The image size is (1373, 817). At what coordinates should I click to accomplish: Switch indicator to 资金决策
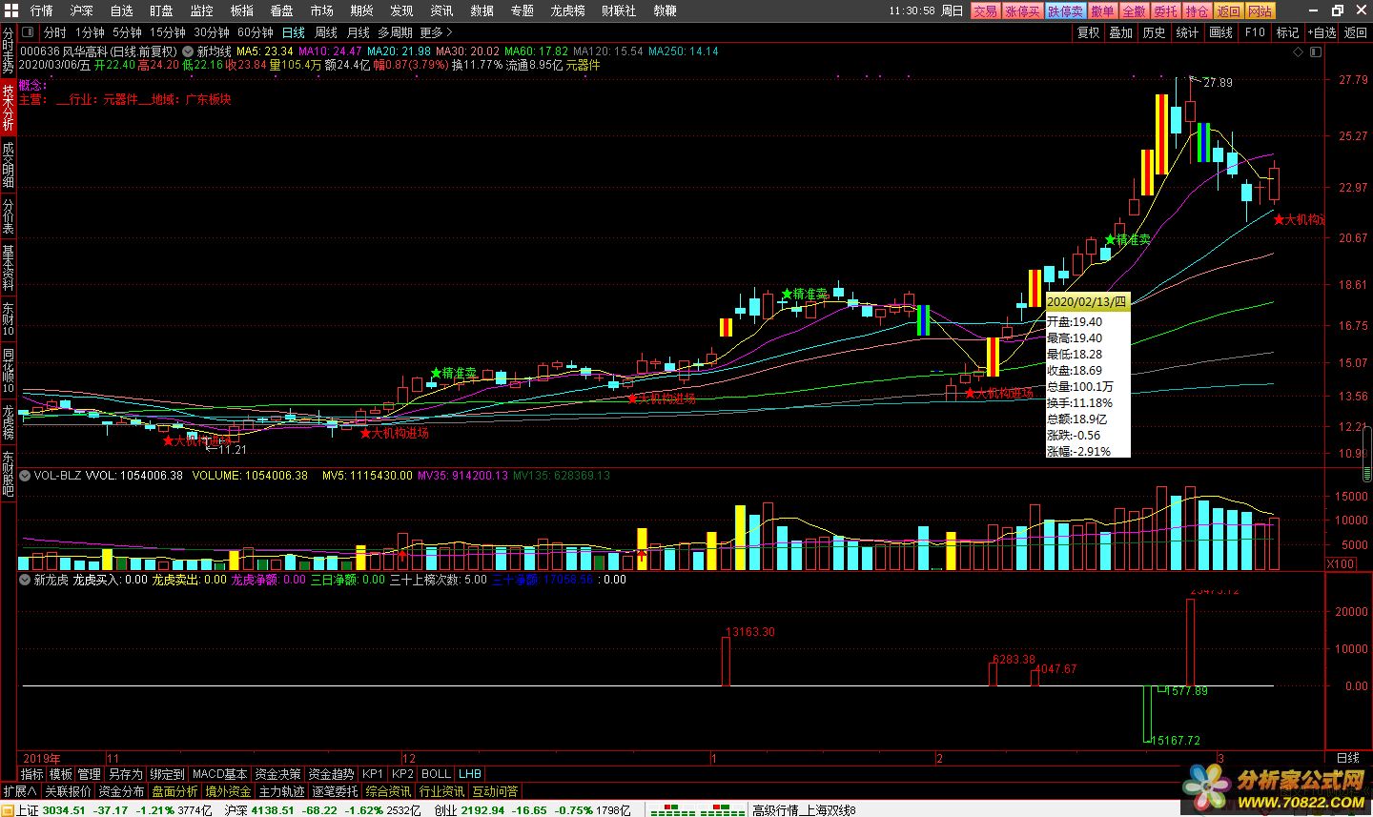pyautogui.click(x=277, y=774)
